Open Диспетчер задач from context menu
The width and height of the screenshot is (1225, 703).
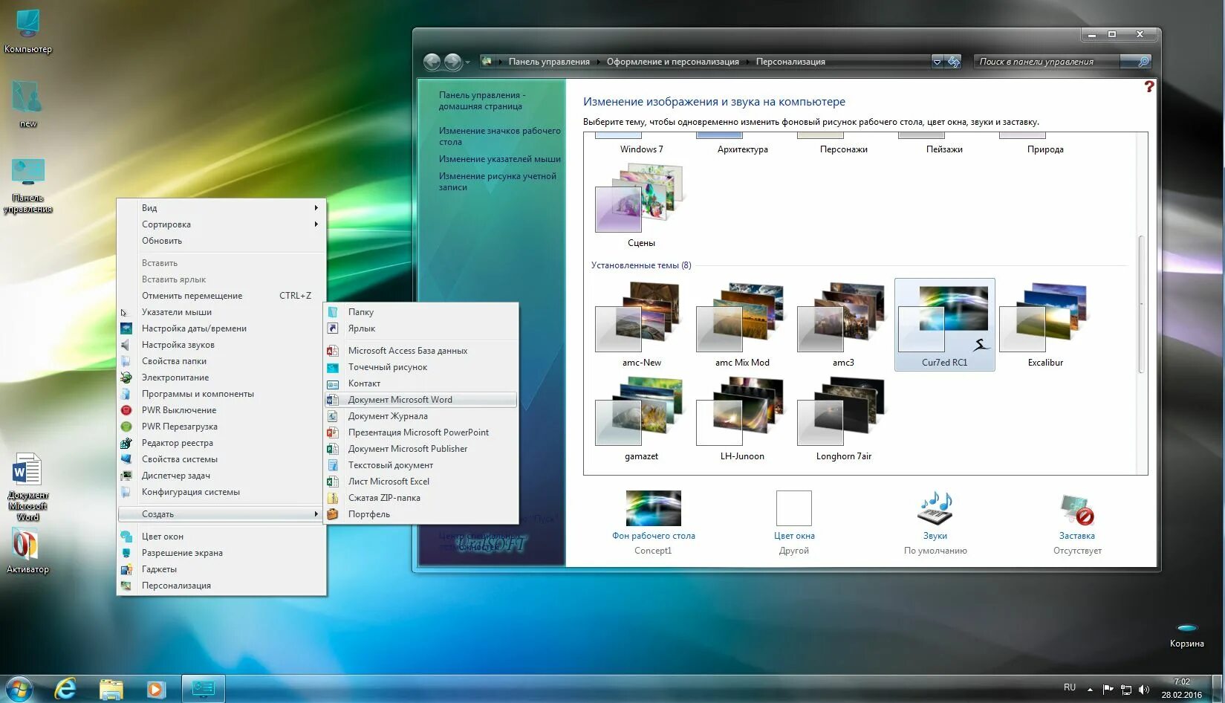tap(221, 476)
